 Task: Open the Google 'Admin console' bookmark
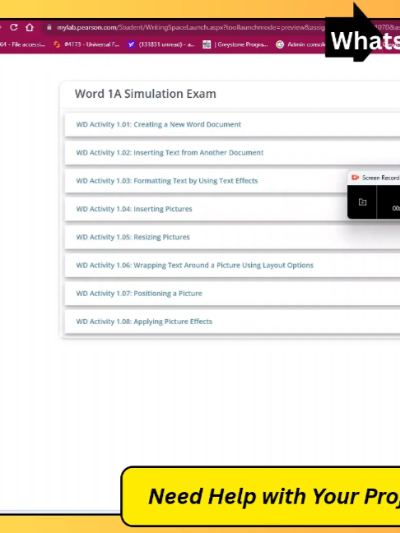point(300,44)
